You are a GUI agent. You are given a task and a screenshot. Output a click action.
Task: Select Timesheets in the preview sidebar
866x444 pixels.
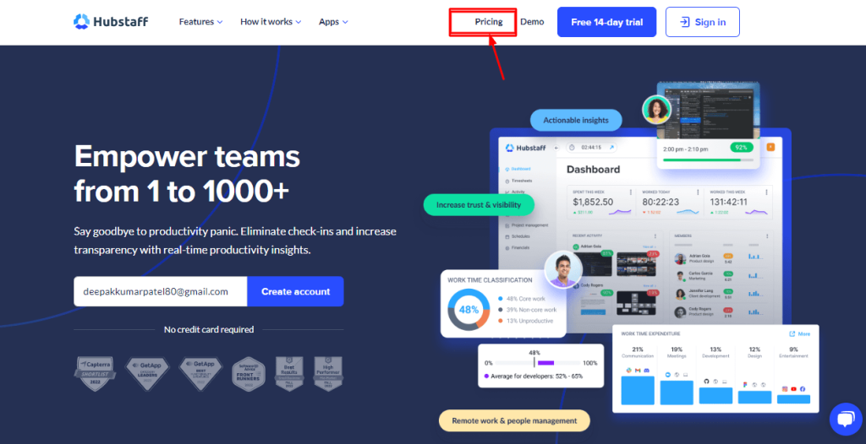518,181
